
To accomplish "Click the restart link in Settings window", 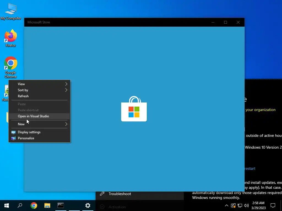I will 250,168.
